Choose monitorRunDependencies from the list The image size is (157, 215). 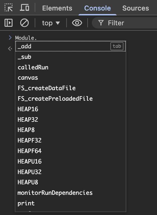pyautogui.click(x=71, y=193)
